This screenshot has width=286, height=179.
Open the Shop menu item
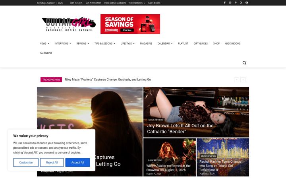(x=216, y=43)
